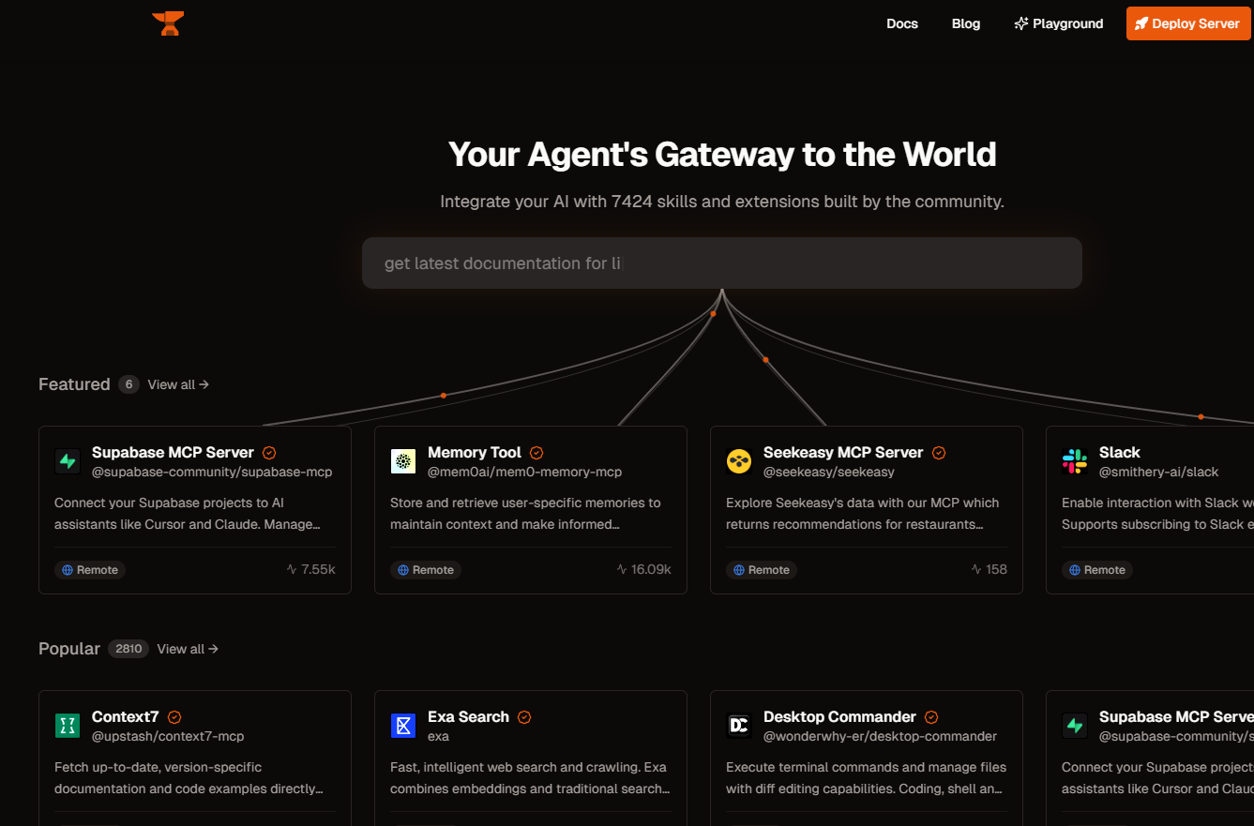Click Remote tag on Featured Supabase card
Image resolution: width=1254 pixels, height=826 pixels.
(90, 570)
